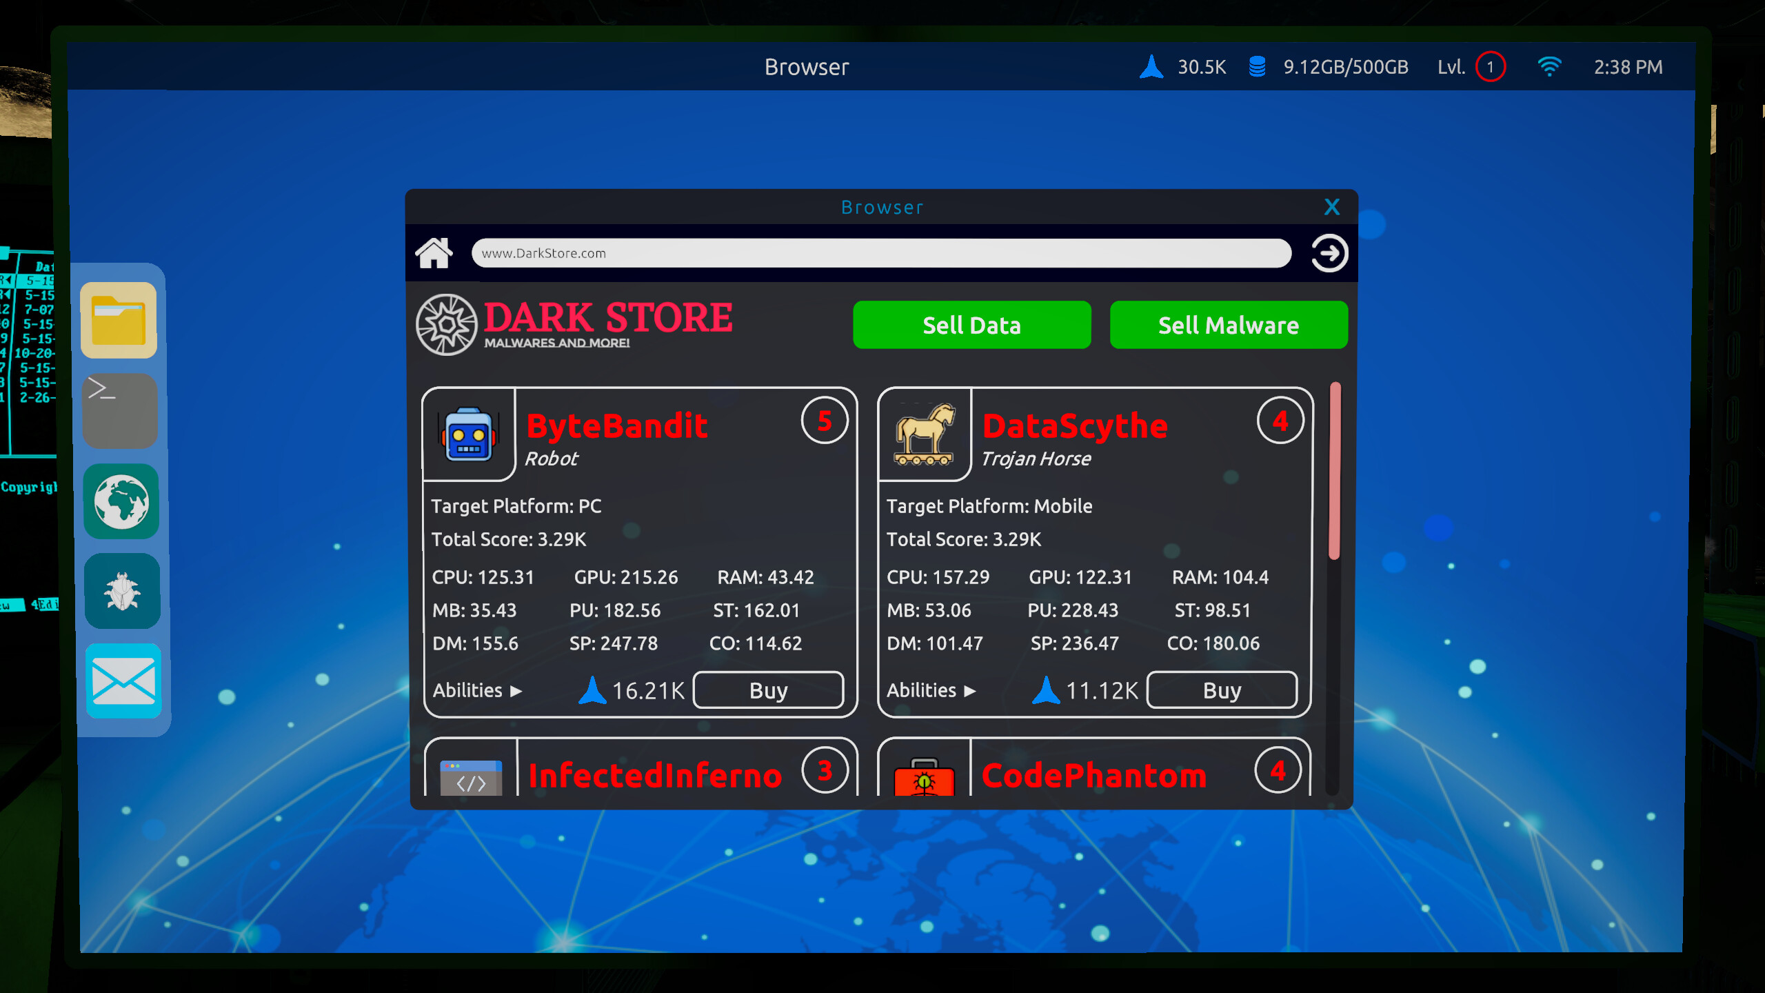1765x993 pixels.
Task: Launch the terminal app in the sidebar
Action: point(120,410)
